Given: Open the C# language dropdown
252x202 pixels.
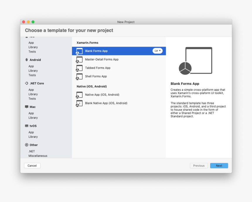Looking at the screenshot, I should pyautogui.click(x=157, y=51).
